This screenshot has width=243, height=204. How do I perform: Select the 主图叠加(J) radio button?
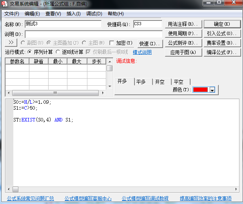(x=49, y=43)
